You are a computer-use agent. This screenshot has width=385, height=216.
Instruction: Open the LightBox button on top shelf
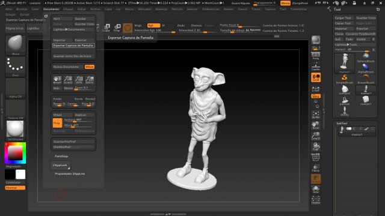pos(34,28)
